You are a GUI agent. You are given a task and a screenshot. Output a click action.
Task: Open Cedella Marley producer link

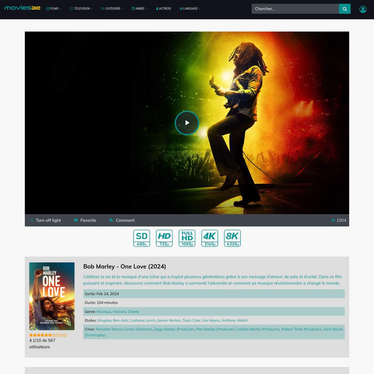click(x=257, y=329)
